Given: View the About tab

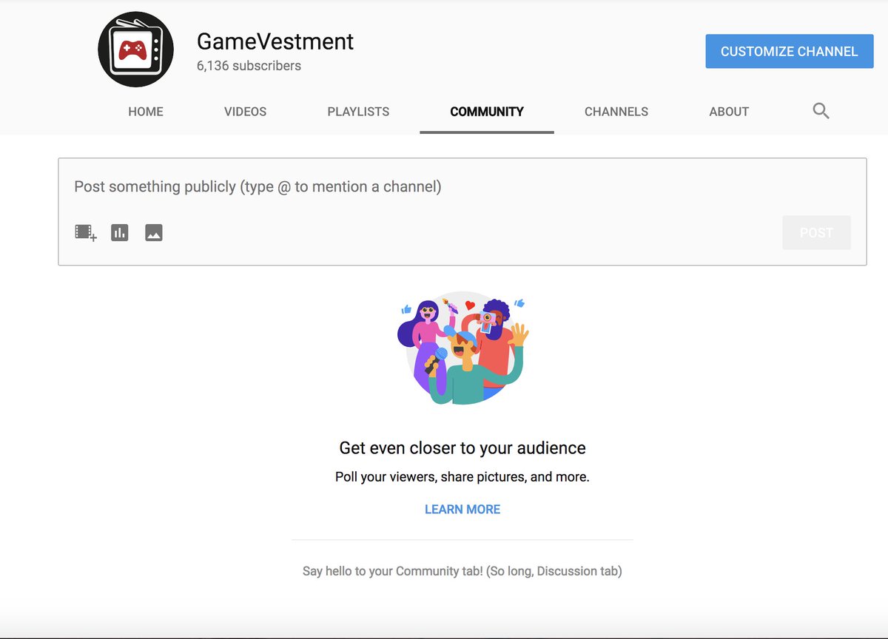Looking at the screenshot, I should coord(729,112).
